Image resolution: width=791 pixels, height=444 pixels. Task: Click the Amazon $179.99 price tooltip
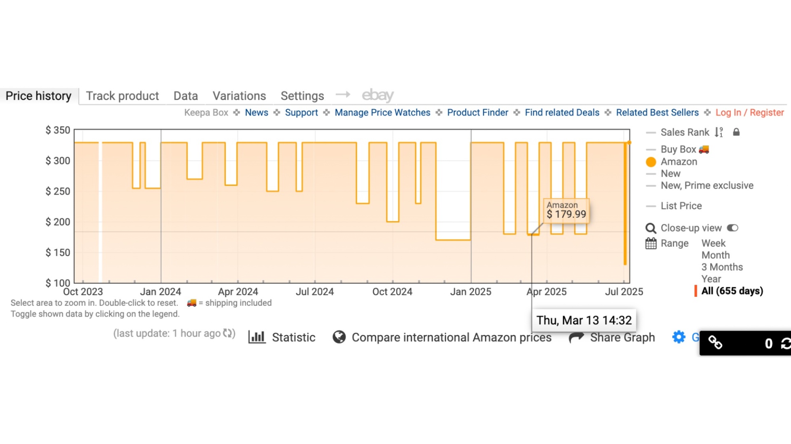pyautogui.click(x=566, y=210)
